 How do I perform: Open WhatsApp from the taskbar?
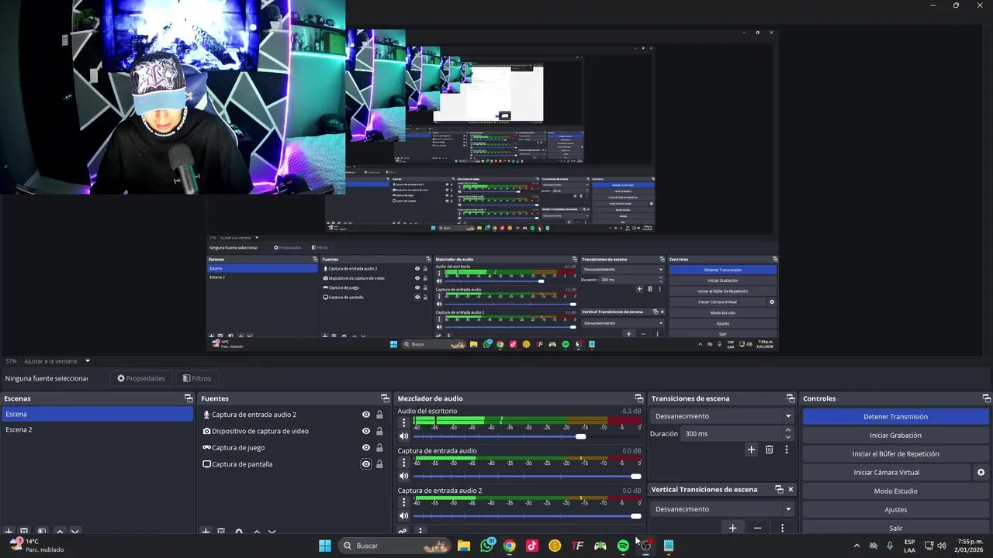(486, 546)
